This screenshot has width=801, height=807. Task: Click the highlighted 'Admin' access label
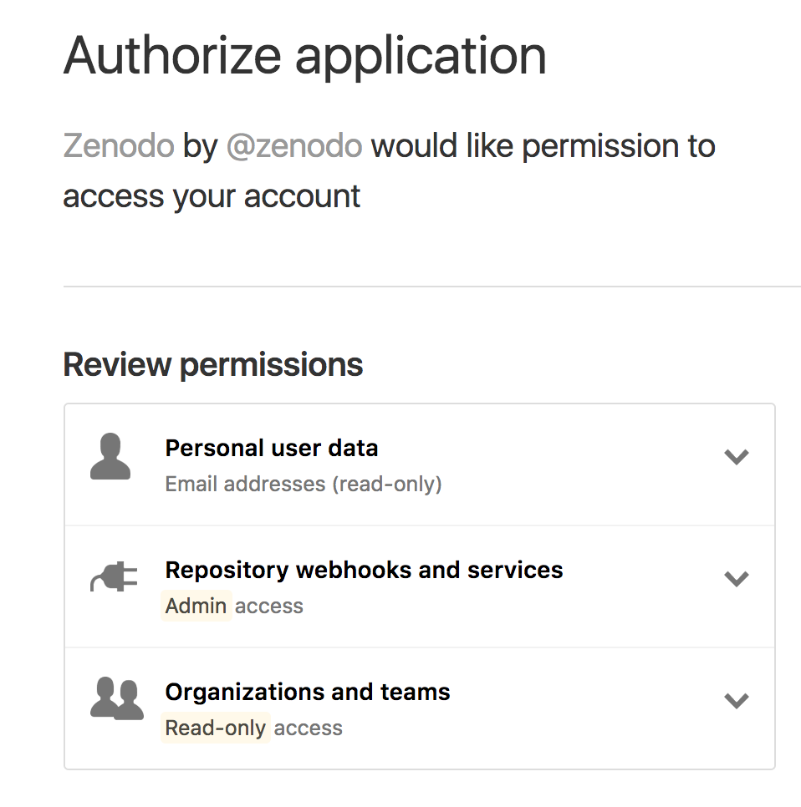pyautogui.click(x=196, y=606)
